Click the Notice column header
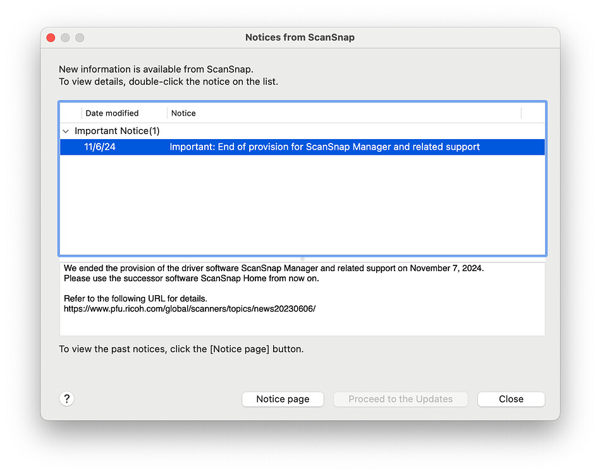Viewport: 600px width, 474px height. (x=183, y=113)
